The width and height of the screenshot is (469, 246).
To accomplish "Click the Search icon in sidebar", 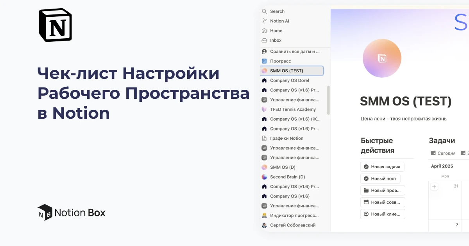I will coord(265,11).
